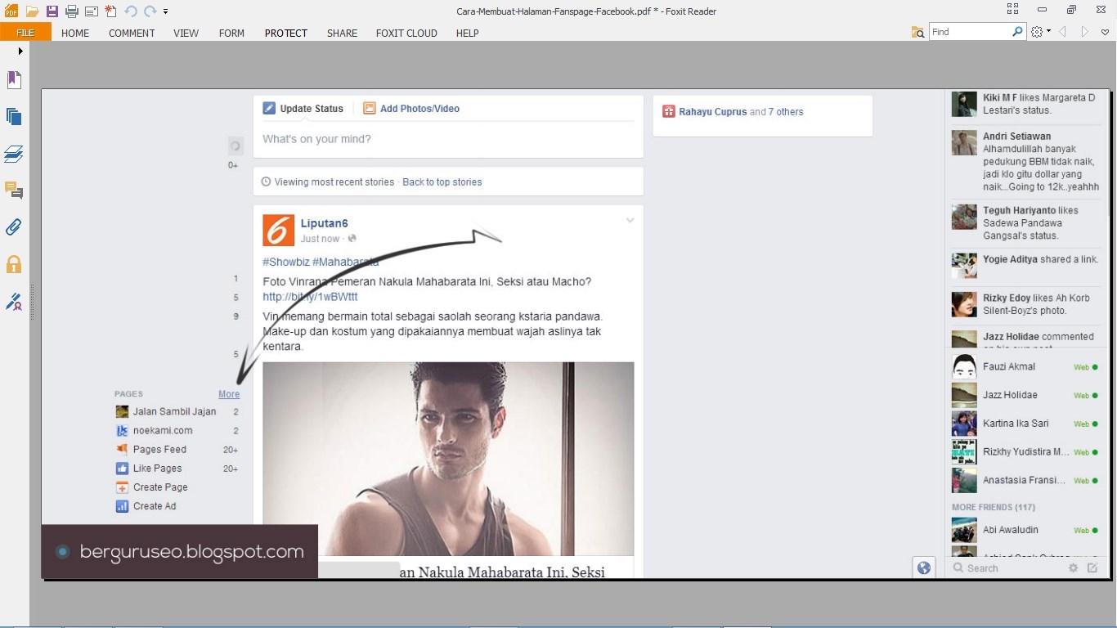
Task: Collapse the ribbon with the chevron icon
Action: pyautogui.click(x=1106, y=33)
